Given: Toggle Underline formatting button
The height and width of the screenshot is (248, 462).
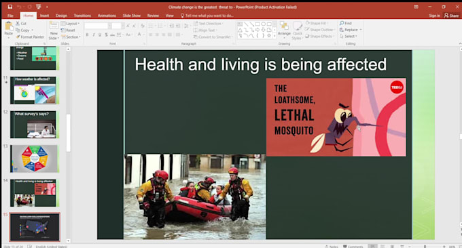Looking at the screenshot, I should (100, 35).
